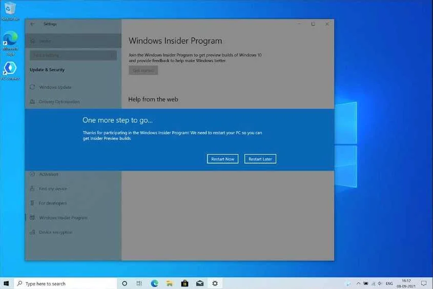Close the Settings window

tap(327, 24)
